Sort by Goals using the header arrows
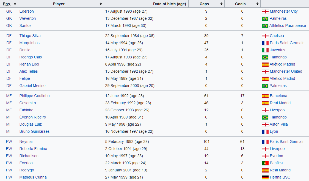The width and height of the screenshot is (309, 181). pyautogui.click(x=257, y=4)
